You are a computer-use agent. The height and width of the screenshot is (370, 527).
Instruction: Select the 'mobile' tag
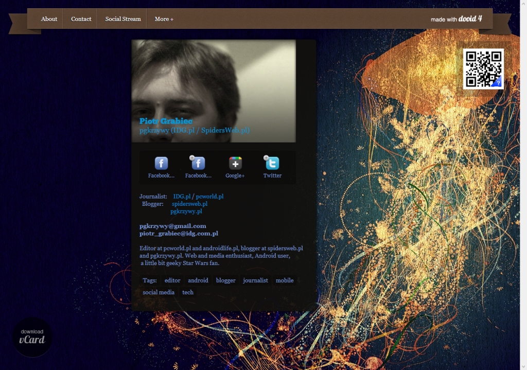point(285,280)
